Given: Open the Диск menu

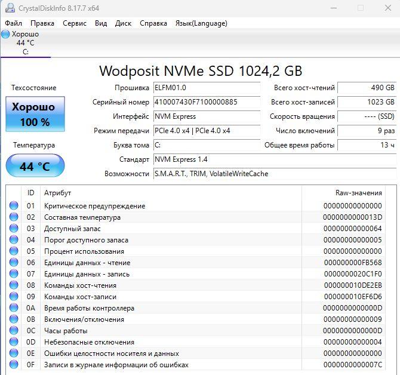Looking at the screenshot, I should coord(123,23).
